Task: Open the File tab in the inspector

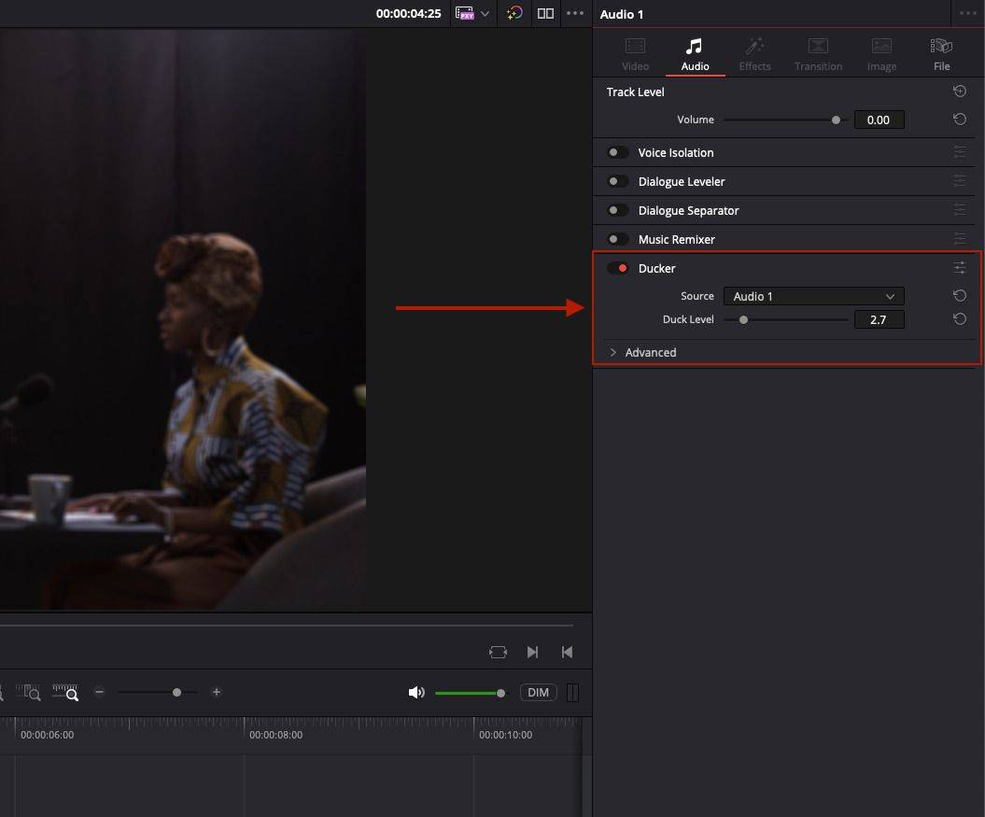Action: click(941, 53)
